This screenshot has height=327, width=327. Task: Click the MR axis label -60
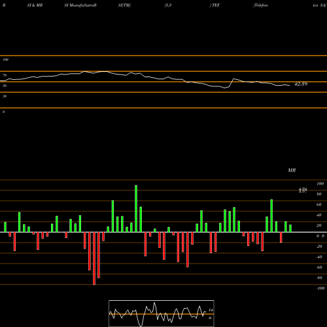click(319, 267)
